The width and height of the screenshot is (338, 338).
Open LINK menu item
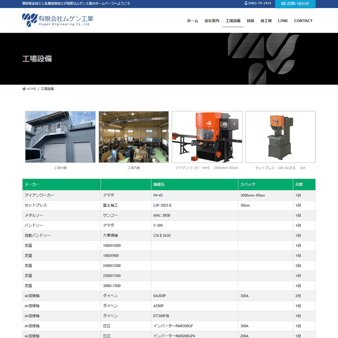click(x=283, y=21)
